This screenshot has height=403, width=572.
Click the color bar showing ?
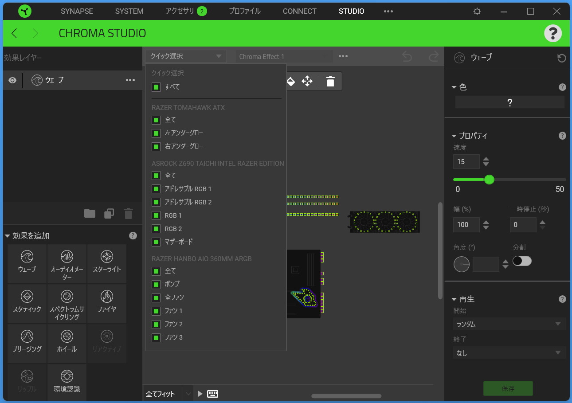pyautogui.click(x=510, y=102)
